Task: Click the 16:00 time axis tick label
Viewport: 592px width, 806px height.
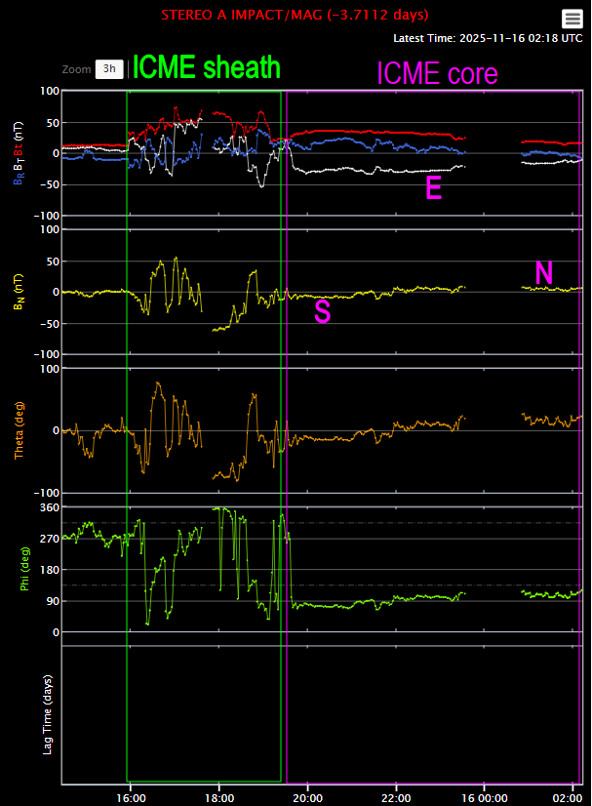Action: [x=131, y=798]
